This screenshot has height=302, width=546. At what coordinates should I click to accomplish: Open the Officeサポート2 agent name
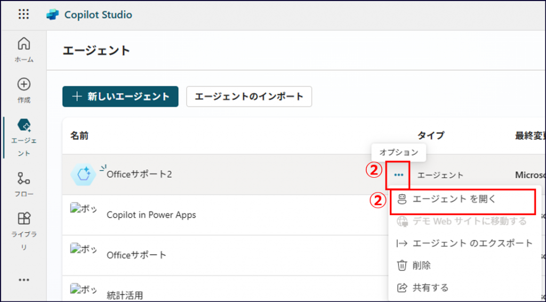(x=139, y=174)
